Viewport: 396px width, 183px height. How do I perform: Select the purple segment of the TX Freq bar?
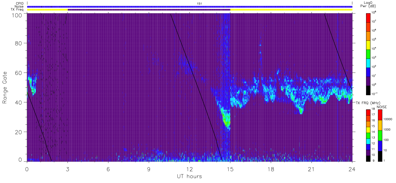point(149,10)
